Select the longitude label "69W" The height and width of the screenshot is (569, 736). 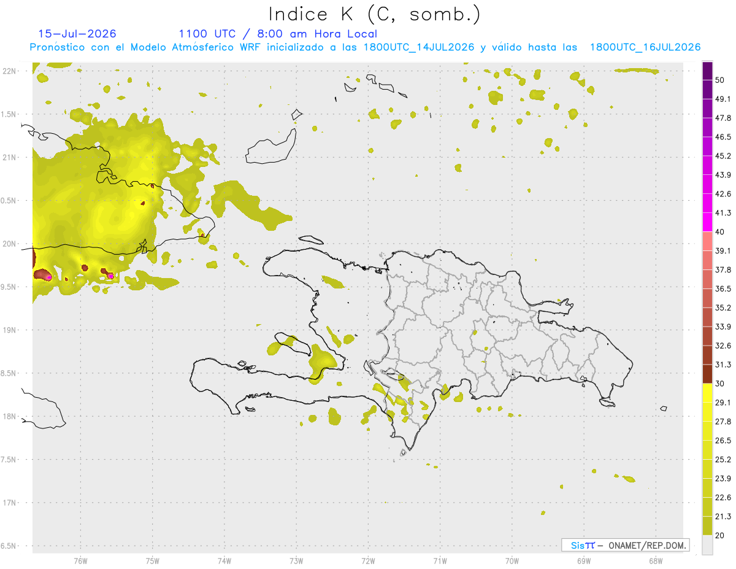pos(583,560)
